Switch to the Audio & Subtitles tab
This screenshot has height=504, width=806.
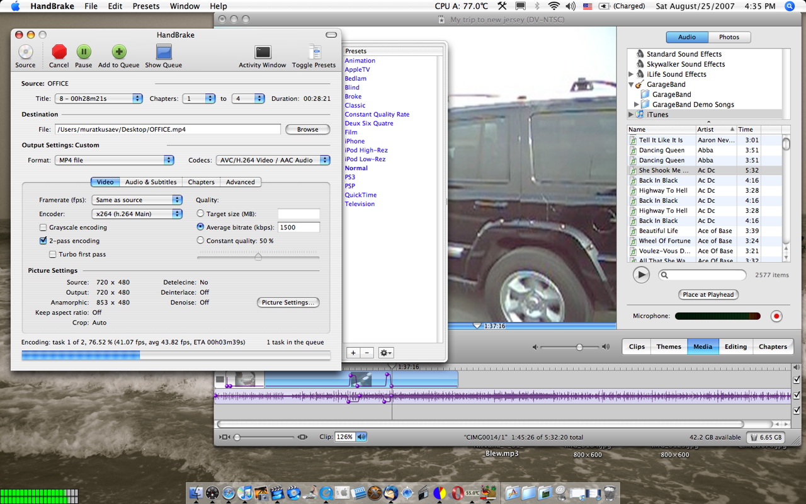click(x=151, y=182)
